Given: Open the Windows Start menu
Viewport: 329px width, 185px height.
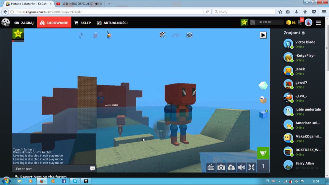Looking at the screenshot, I should (x=6, y=181).
